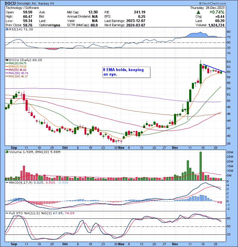
Task: Click the Docusign, Inc. company name
Action: pyautogui.click(x=26, y=3)
